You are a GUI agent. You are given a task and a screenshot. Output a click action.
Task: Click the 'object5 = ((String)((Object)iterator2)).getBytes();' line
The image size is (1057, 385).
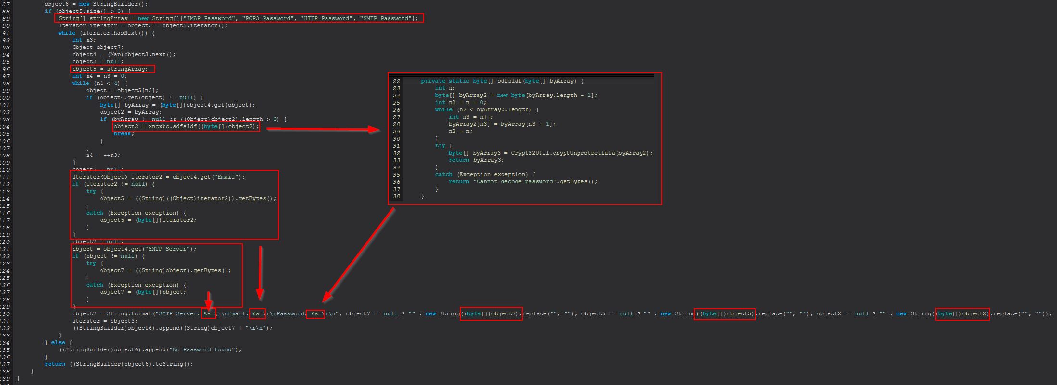[x=188, y=198]
